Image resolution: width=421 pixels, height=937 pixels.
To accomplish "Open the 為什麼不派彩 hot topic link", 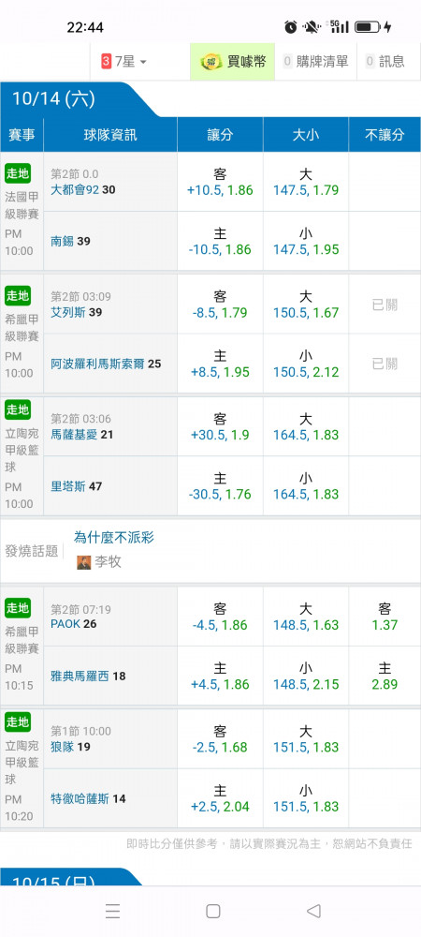I will click(x=114, y=537).
